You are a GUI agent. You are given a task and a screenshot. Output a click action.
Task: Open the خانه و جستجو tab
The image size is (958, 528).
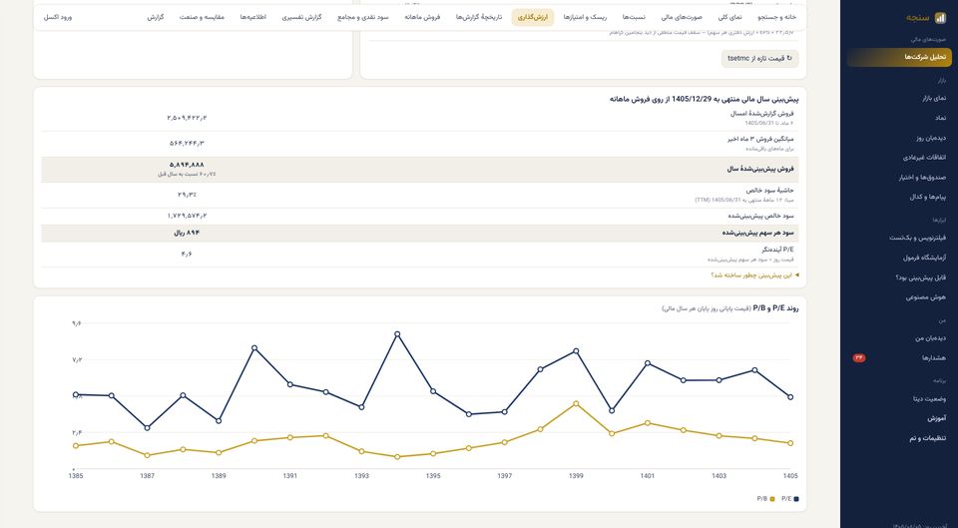tap(777, 18)
